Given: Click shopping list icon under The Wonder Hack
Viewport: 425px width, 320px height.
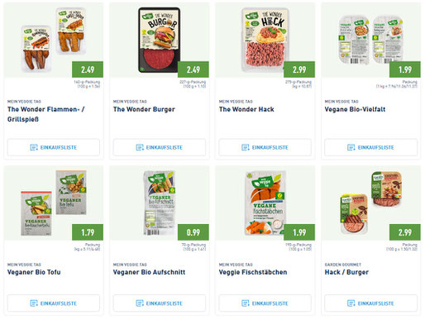Looking at the screenshot, I should tap(246, 147).
